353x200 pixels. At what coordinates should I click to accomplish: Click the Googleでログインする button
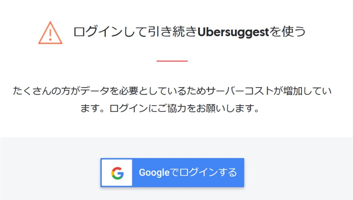172,173
